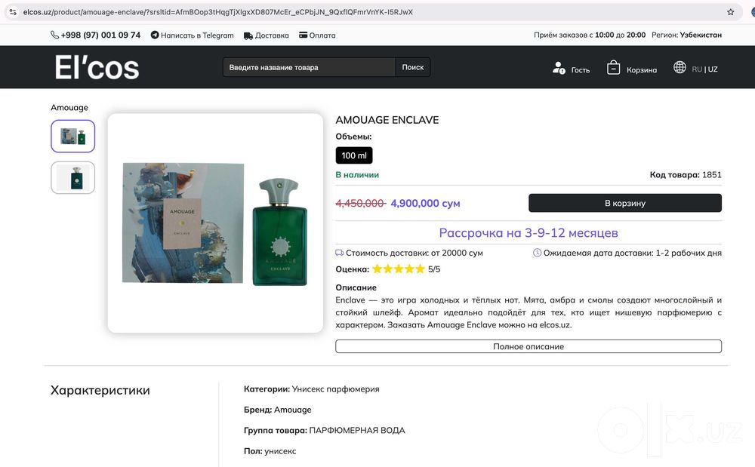Open the Оплата page
This screenshot has width=755, height=467.
tap(322, 35)
